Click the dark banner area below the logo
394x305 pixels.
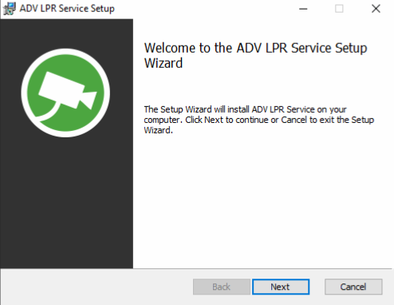click(x=66, y=202)
